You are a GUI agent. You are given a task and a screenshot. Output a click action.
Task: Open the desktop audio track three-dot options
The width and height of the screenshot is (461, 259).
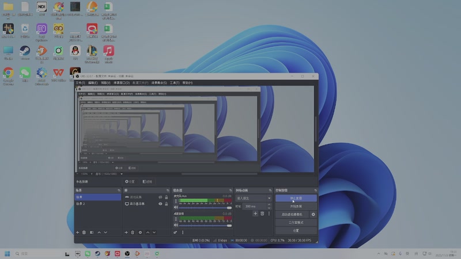[x=176, y=219]
